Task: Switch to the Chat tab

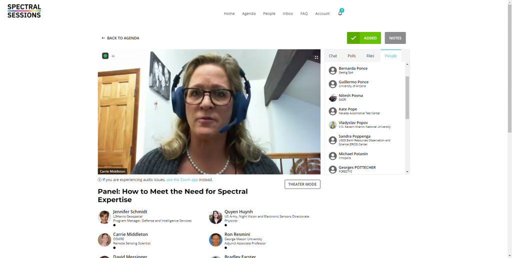Action: click(x=332, y=56)
